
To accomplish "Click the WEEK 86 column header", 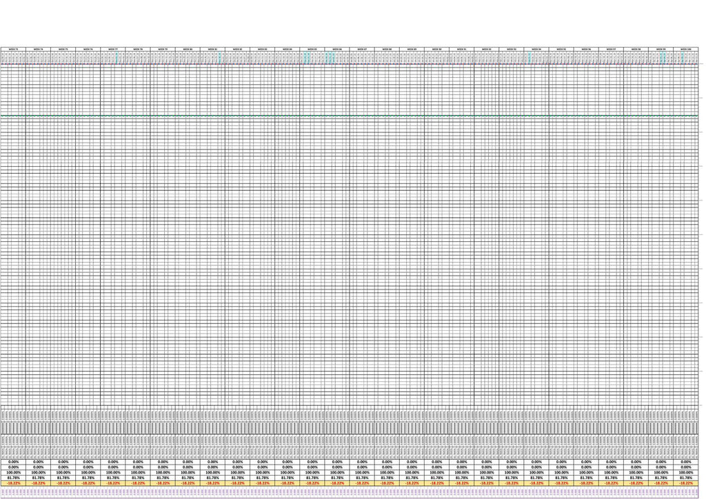I will (x=337, y=49).
